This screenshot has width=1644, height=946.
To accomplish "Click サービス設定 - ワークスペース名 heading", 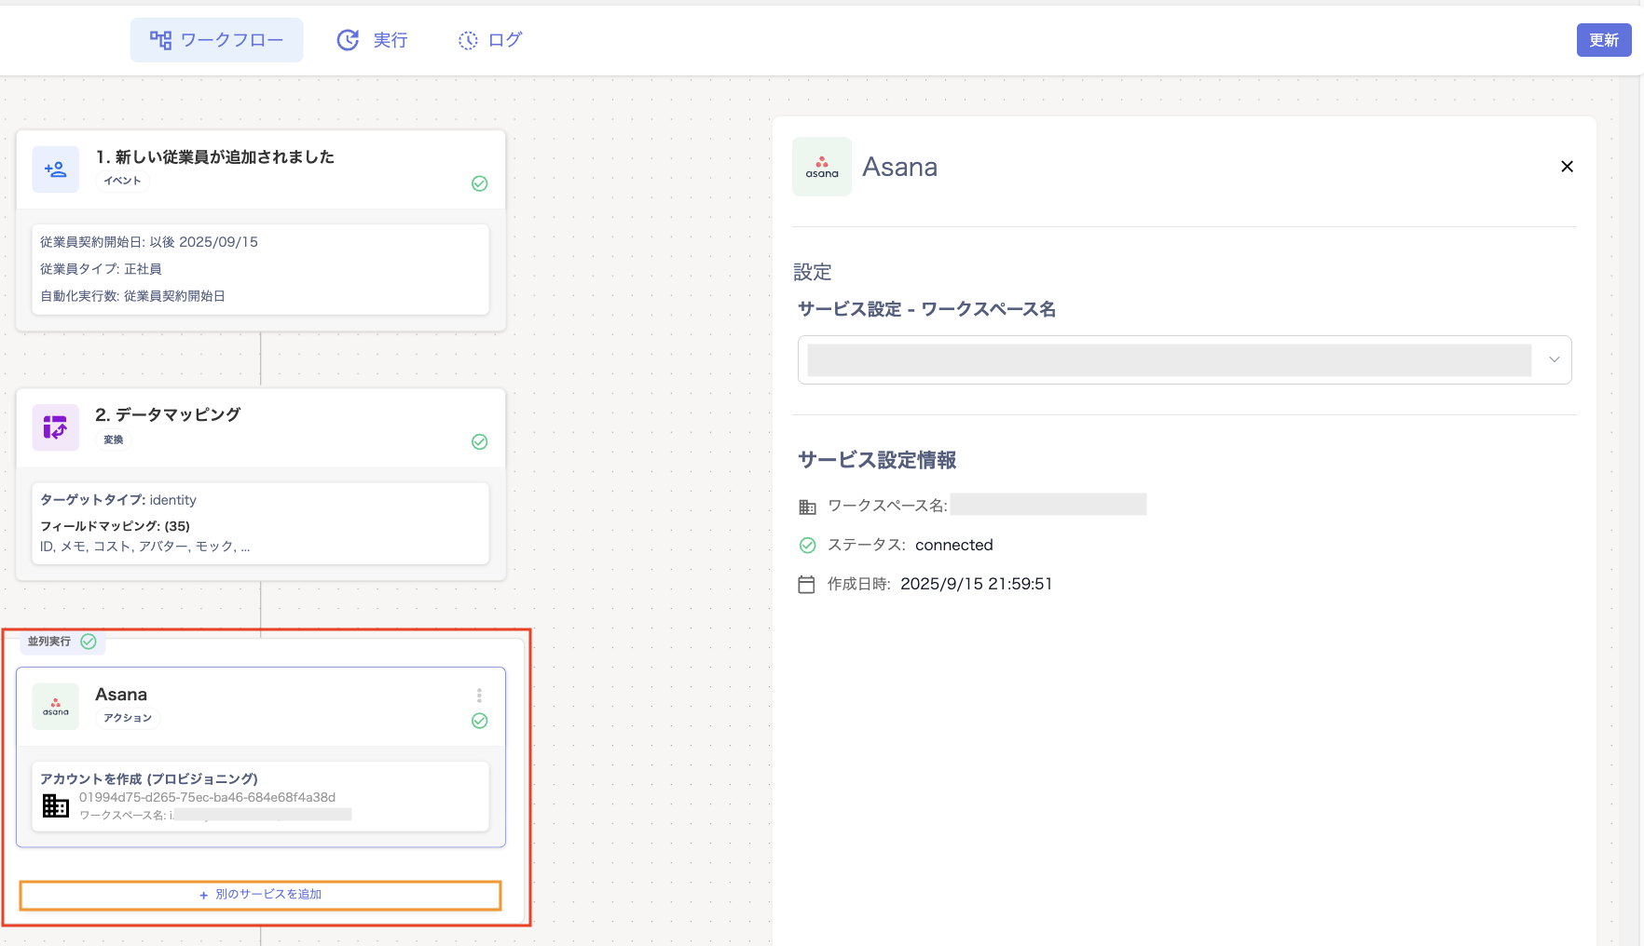I will [x=927, y=309].
